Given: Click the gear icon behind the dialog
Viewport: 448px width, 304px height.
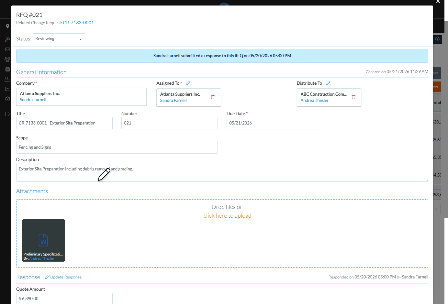Looking at the screenshot, I should (437, 39).
